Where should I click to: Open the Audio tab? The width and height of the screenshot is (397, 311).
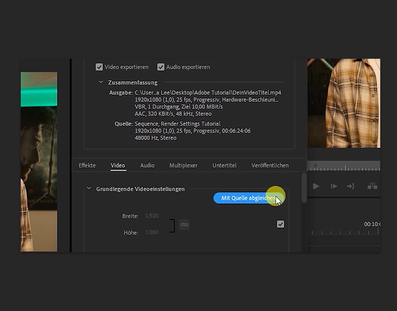pyautogui.click(x=147, y=165)
